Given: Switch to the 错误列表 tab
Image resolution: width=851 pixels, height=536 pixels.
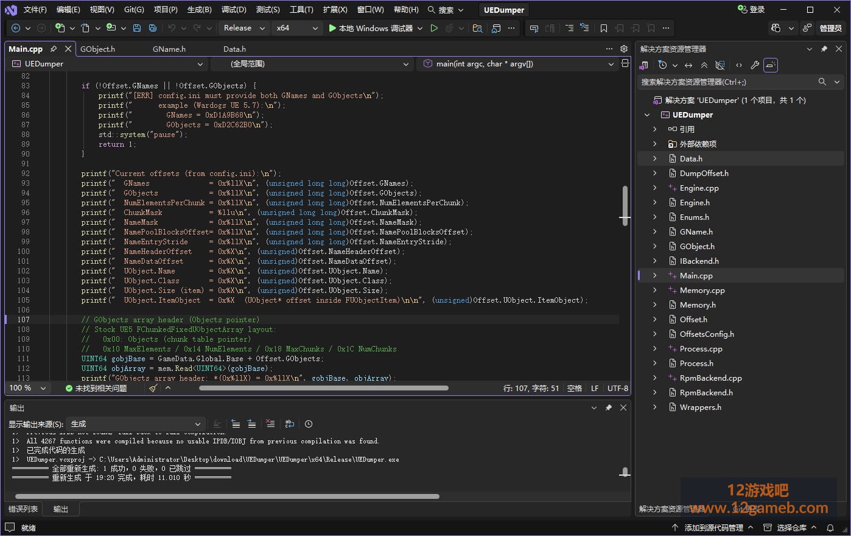Looking at the screenshot, I should [x=23, y=509].
